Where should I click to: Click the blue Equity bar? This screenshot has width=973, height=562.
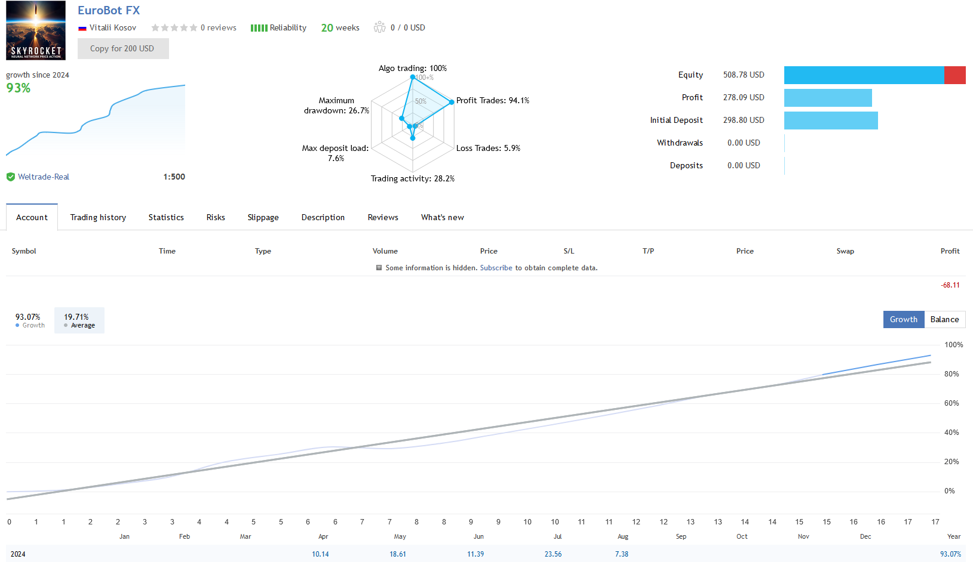[x=864, y=75]
